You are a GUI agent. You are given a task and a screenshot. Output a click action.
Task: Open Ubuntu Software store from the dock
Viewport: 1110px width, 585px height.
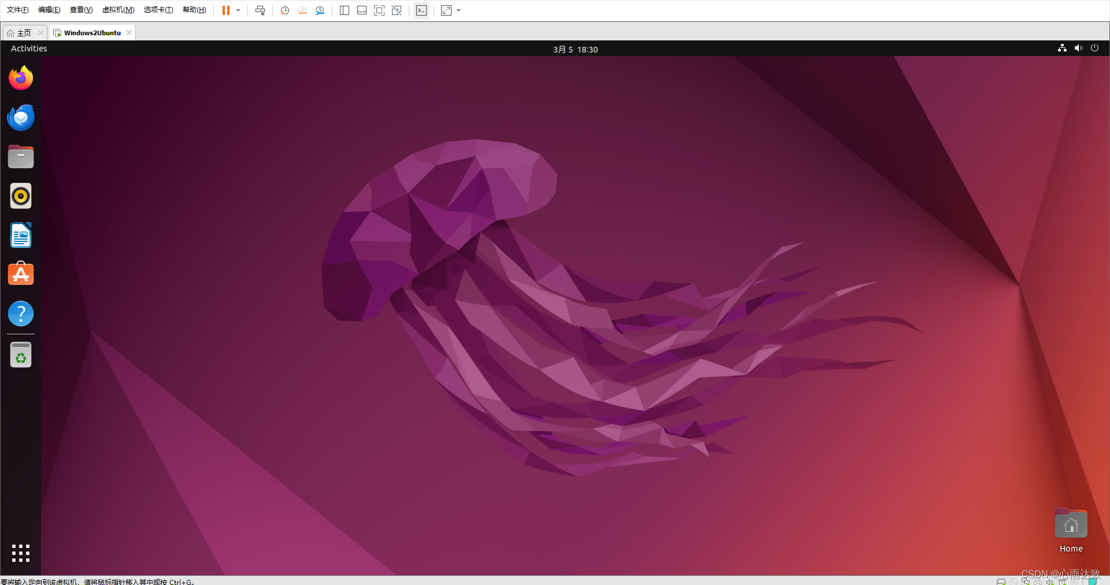21,274
